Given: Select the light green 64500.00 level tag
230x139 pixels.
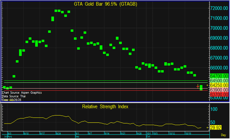Looking at the screenshot, I should 219,80.
